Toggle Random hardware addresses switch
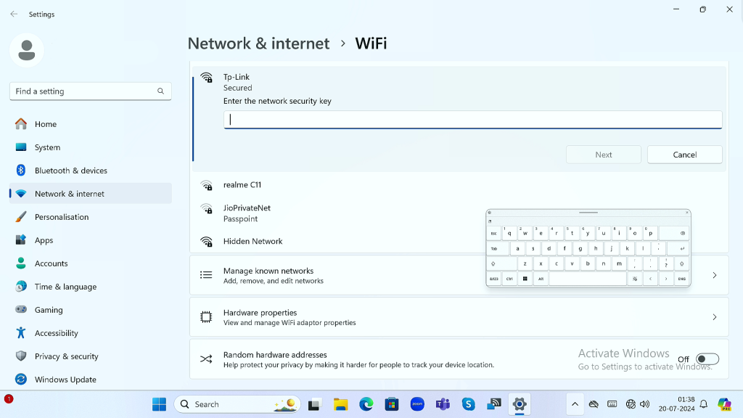The image size is (743, 418). (707, 359)
